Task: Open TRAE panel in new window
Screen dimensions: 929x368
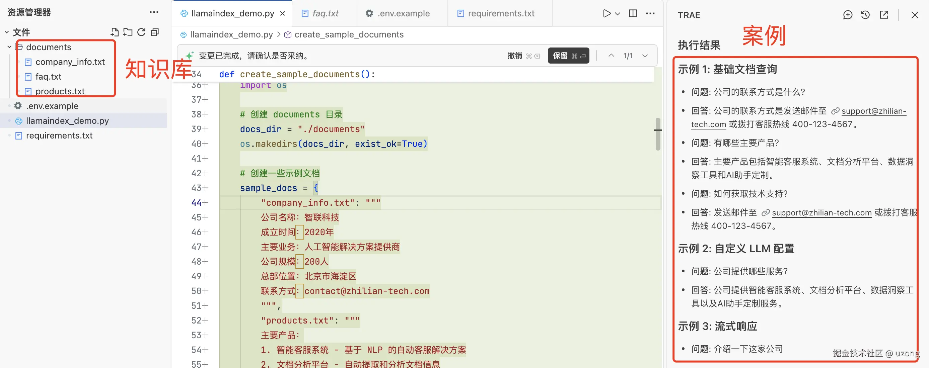Action: click(x=884, y=15)
